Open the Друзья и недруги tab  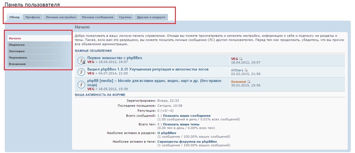click(x=151, y=17)
